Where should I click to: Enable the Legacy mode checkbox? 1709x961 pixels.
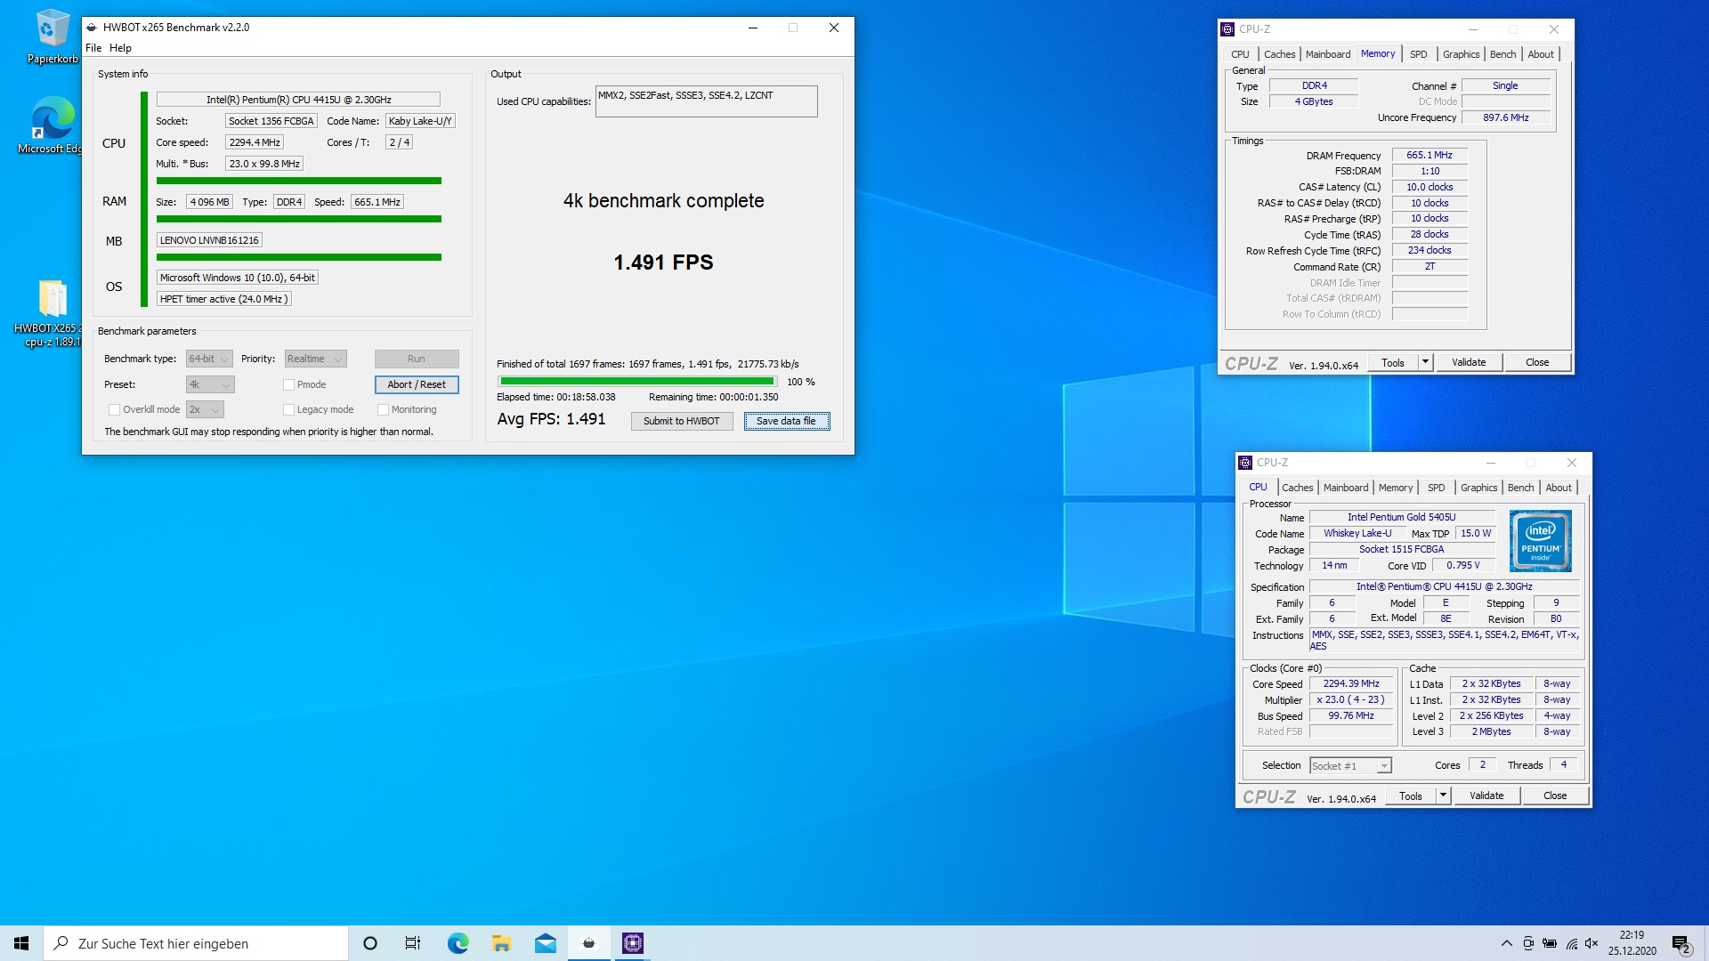click(x=288, y=409)
